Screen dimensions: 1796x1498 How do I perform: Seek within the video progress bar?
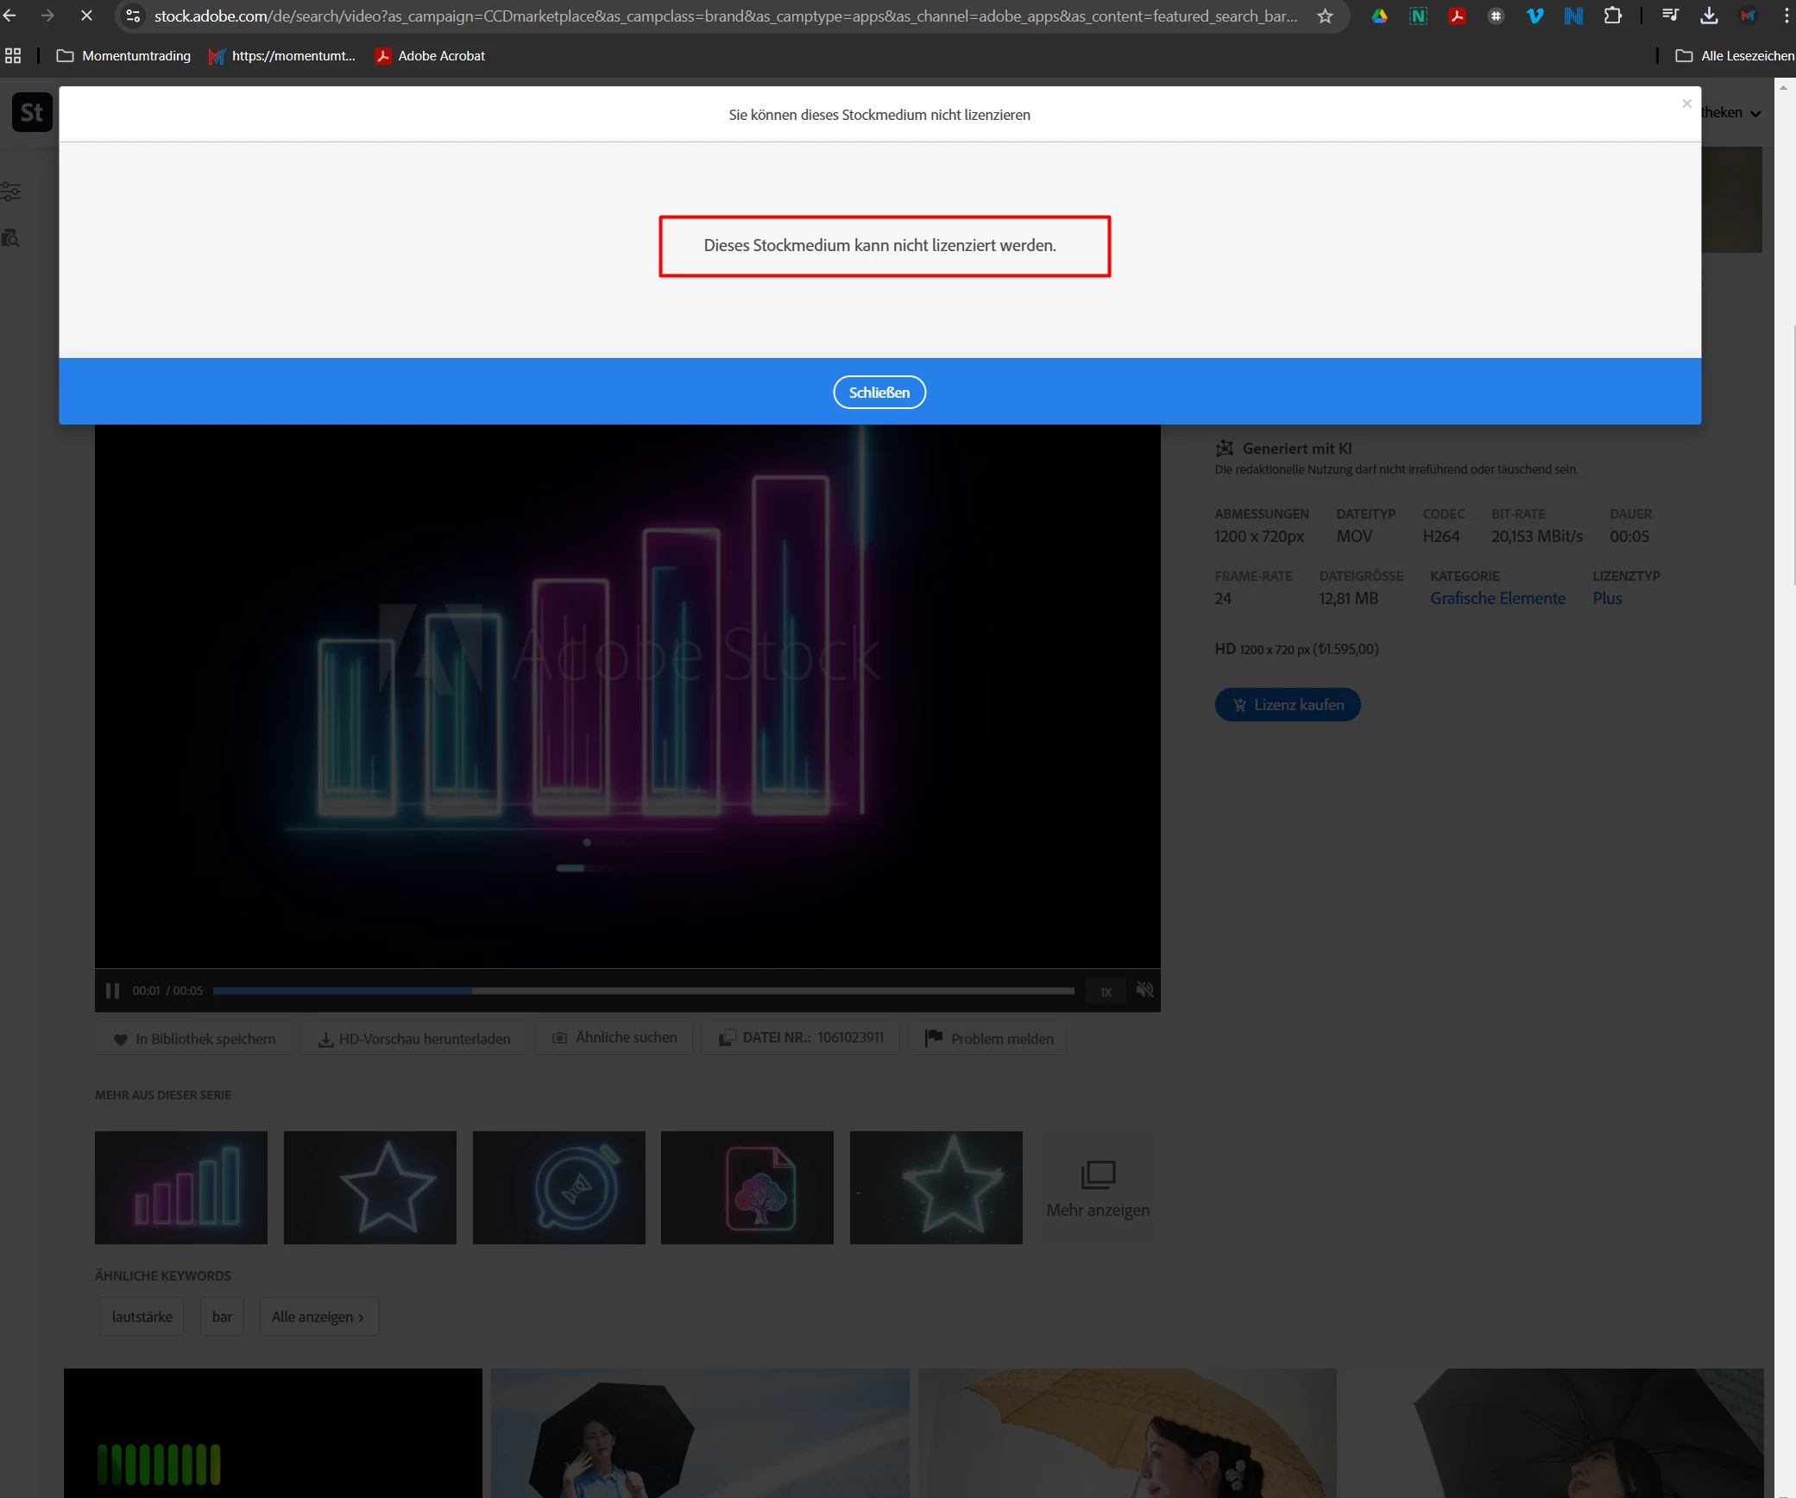pyautogui.click(x=643, y=991)
